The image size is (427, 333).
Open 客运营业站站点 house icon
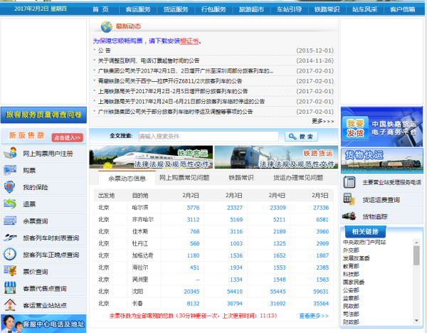(10, 305)
